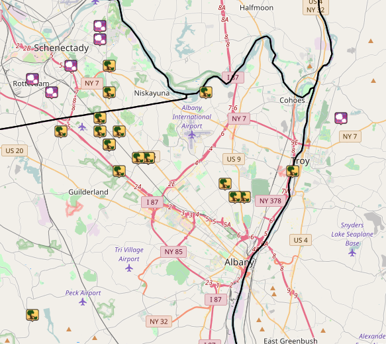Select the Snyders Lake Seaplane Base icon
This screenshot has height=344, width=386.
[x=352, y=253]
